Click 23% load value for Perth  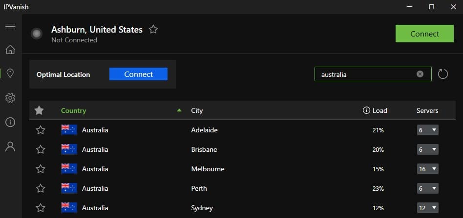pos(378,188)
